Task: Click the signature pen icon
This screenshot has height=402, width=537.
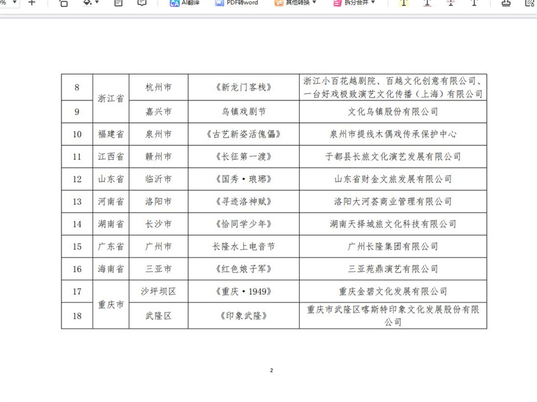Action: click(x=529, y=3)
